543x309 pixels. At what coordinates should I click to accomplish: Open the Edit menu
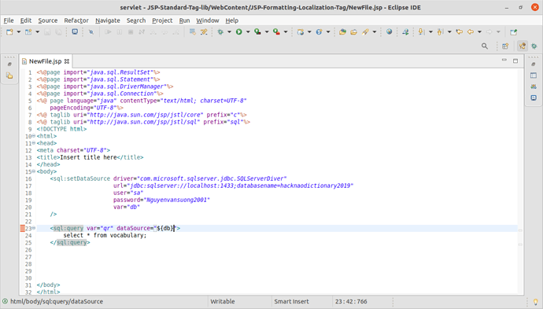(26, 20)
